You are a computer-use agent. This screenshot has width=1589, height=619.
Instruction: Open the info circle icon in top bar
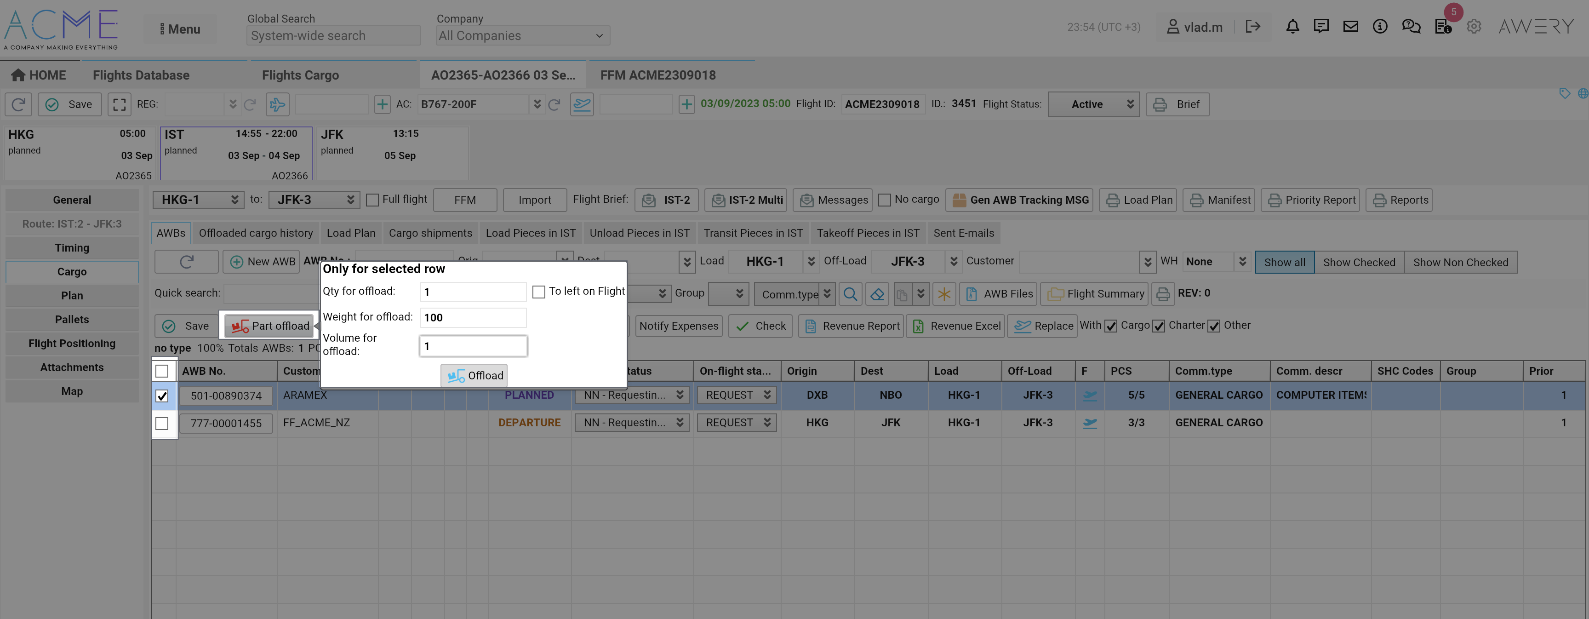pyautogui.click(x=1380, y=27)
